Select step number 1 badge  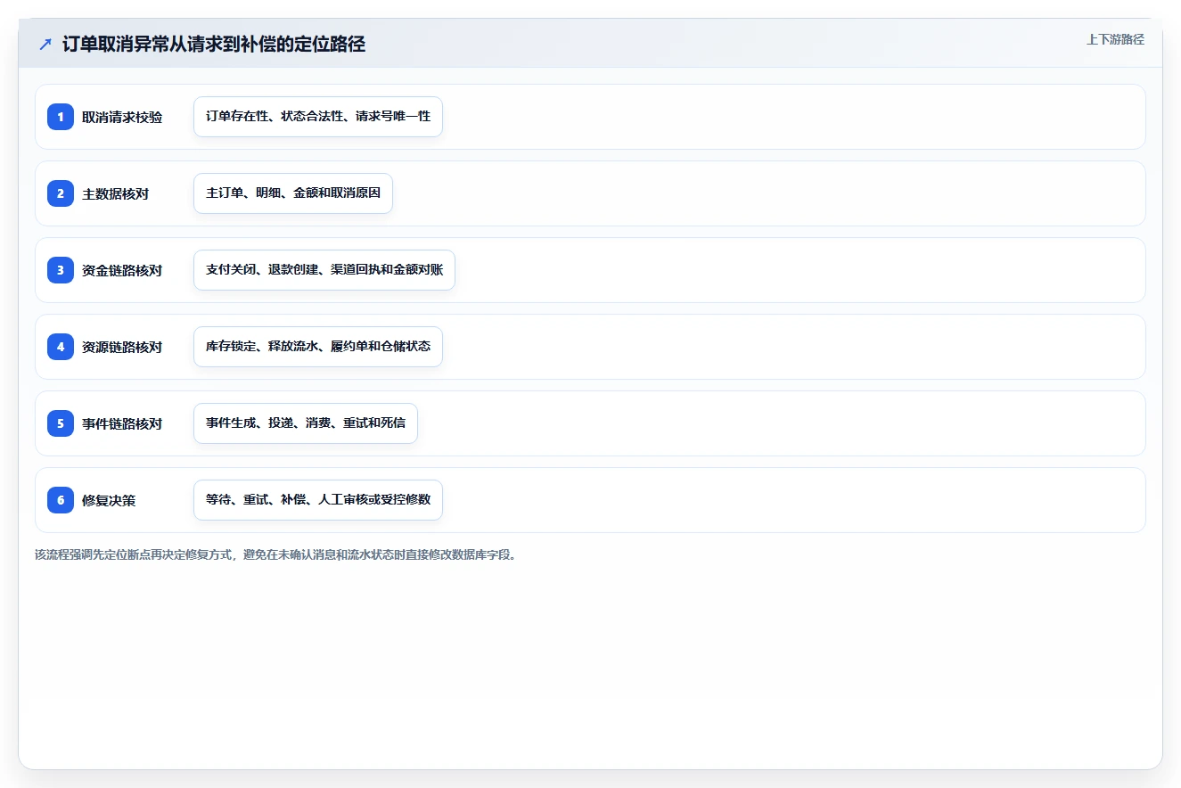[x=61, y=117]
